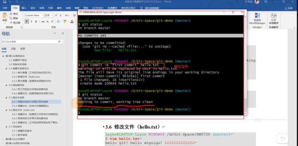Click the Format Painter (格式刷) icon
This screenshot has width=298, height=146.
click(x=11, y=22)
